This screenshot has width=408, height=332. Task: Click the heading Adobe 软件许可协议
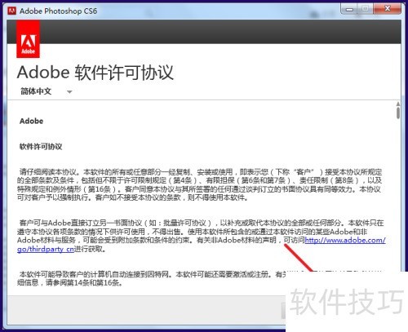click(x=95, y=73)
